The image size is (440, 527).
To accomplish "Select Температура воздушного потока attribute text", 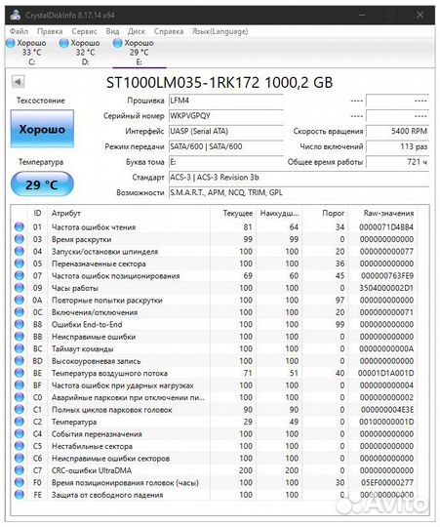I will click(109, 373).
